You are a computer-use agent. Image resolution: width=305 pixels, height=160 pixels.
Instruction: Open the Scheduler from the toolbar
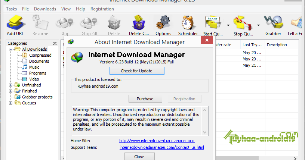pos(188,25)
